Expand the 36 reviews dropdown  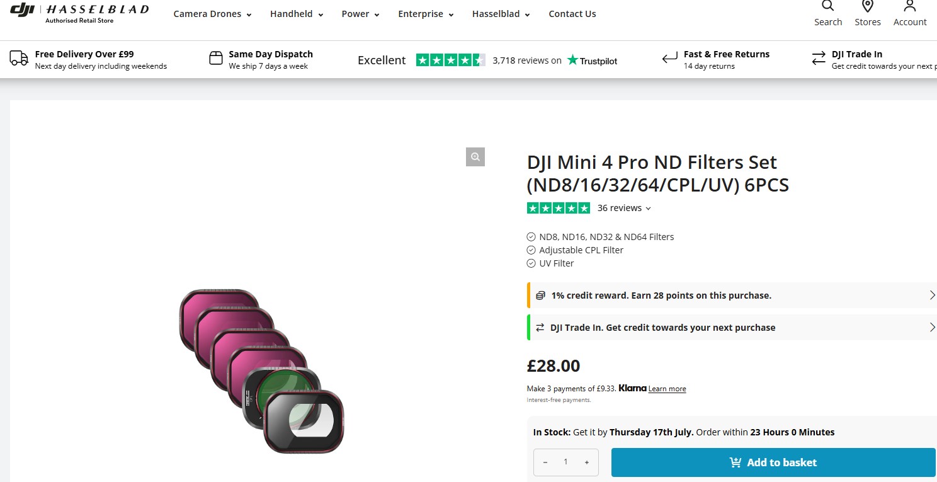point(624,208)
